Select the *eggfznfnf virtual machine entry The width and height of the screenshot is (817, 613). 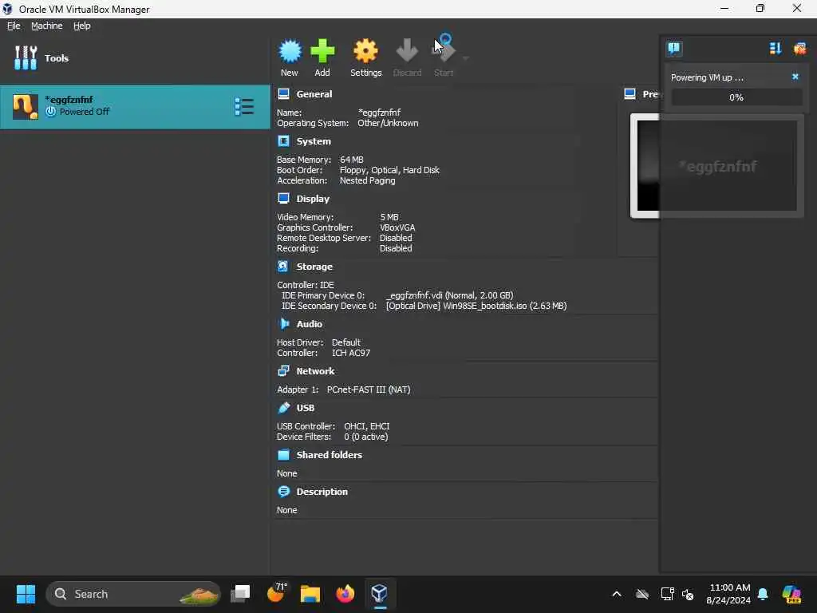click(135, 107)
